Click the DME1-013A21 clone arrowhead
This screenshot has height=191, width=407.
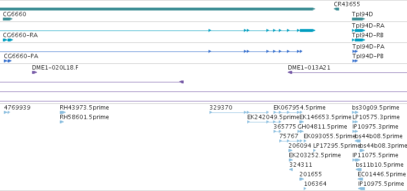[x=290, y=72]
